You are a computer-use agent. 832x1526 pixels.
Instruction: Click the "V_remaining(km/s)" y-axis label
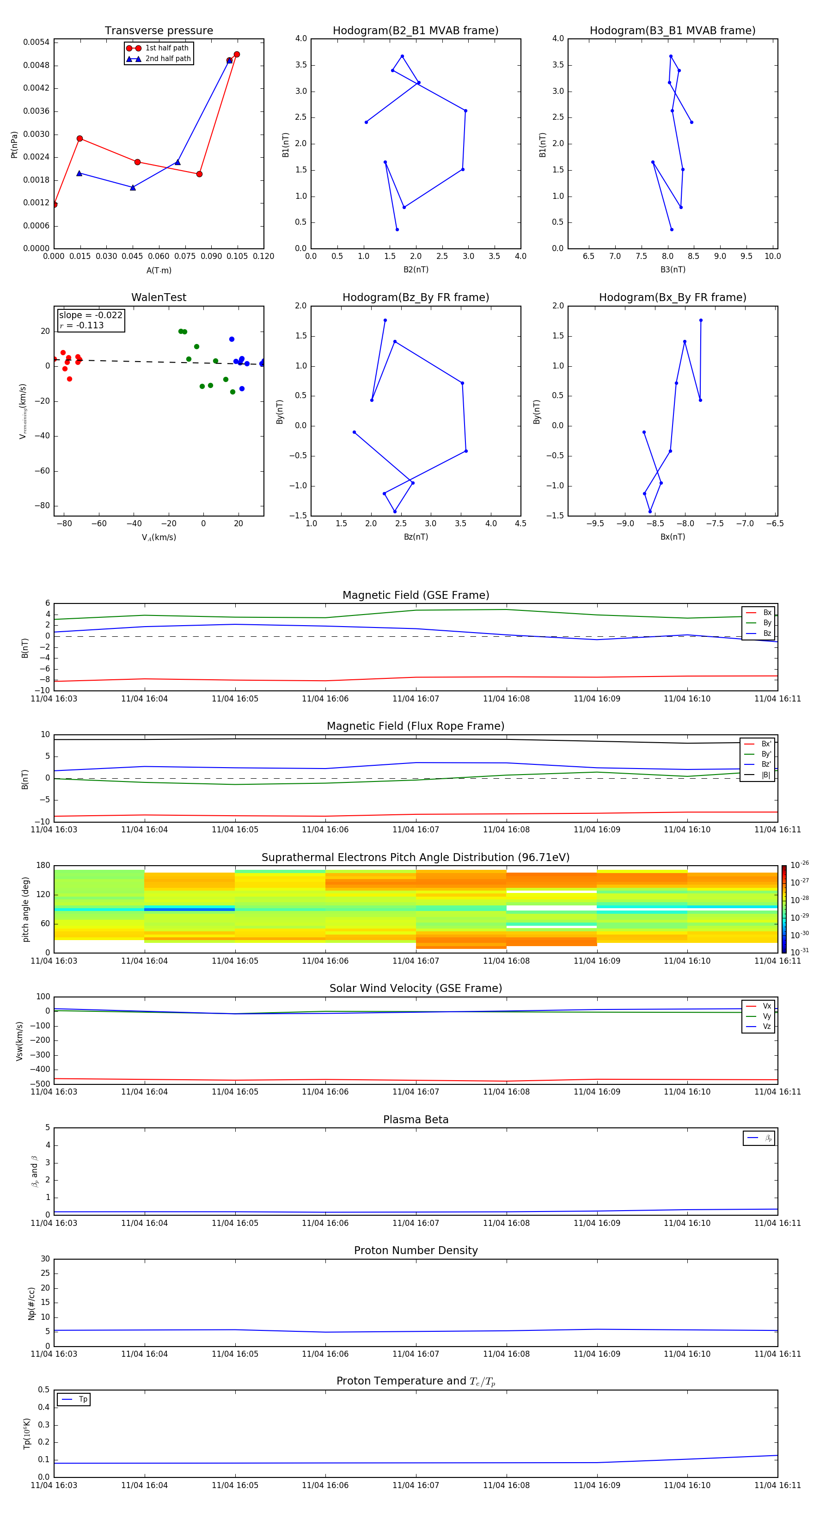(x=23, y=411)
